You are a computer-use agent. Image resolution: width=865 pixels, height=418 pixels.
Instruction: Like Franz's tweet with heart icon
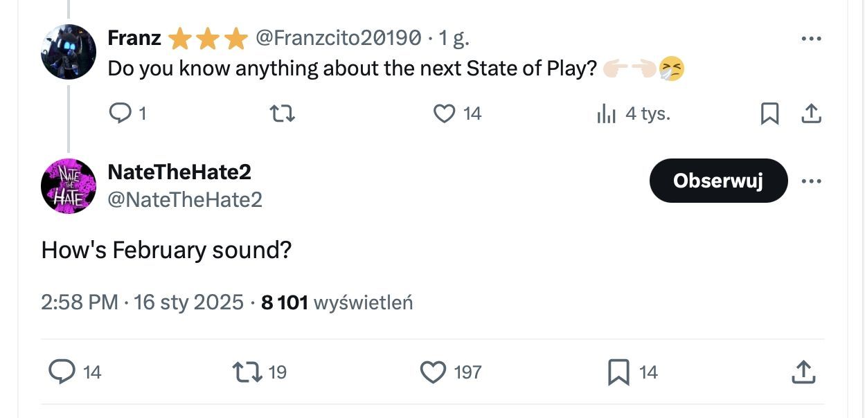pyautogui.click(x=444, y=113)
